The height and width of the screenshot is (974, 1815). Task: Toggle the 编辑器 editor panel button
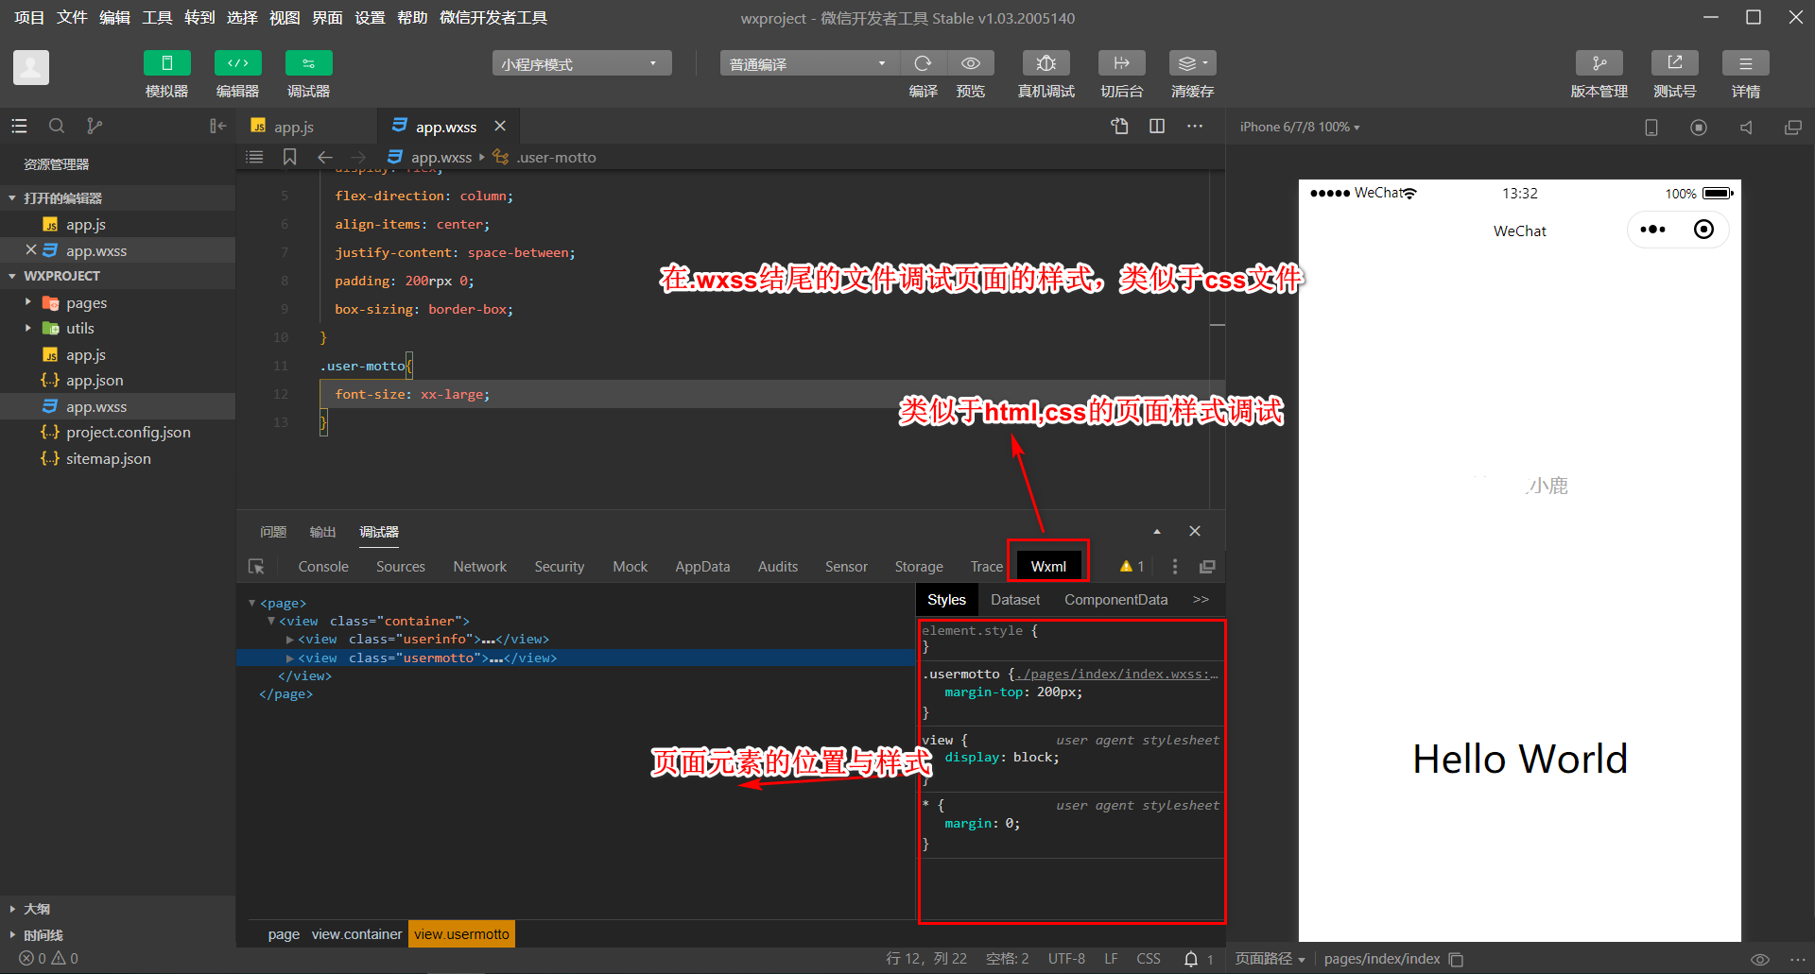[x=237, y=63]
